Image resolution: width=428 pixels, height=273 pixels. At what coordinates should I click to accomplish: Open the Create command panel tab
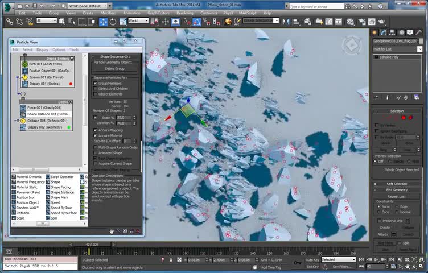(x=374, y=32)
